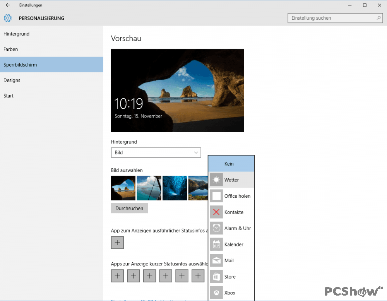The width and height of the screenshot is (387, 301).
Task: Choose the Office holen app icon
Action: pos(216,196)
